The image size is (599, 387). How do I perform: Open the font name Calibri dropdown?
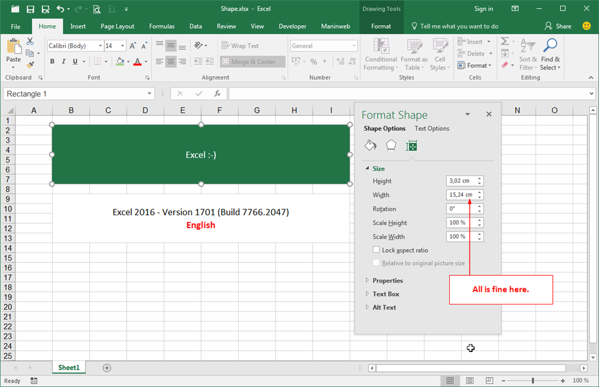coord(101,46)
